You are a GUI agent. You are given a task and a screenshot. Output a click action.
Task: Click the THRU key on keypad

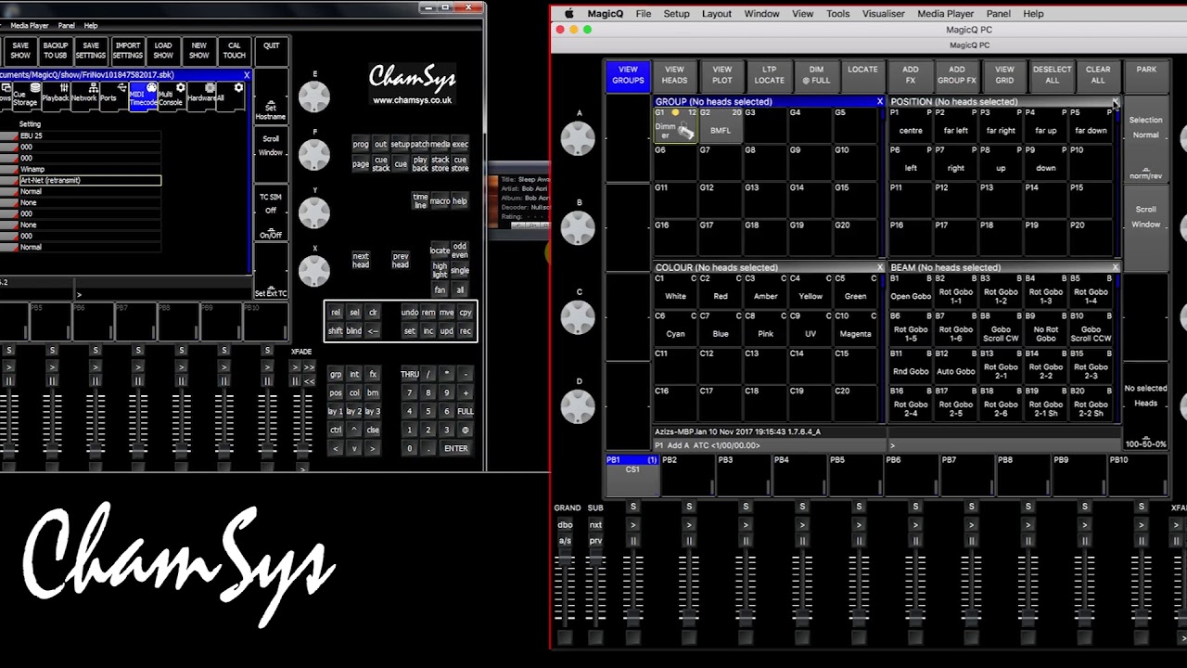pos(409,374)
